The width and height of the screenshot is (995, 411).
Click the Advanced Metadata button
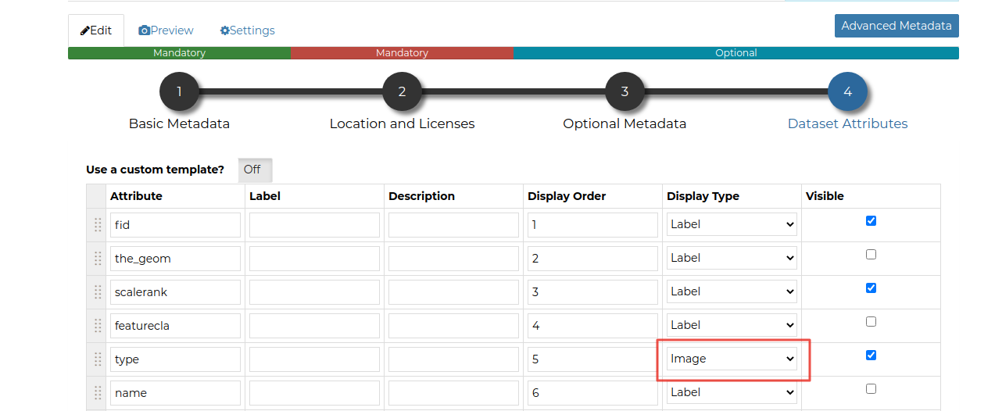(896, 26)
